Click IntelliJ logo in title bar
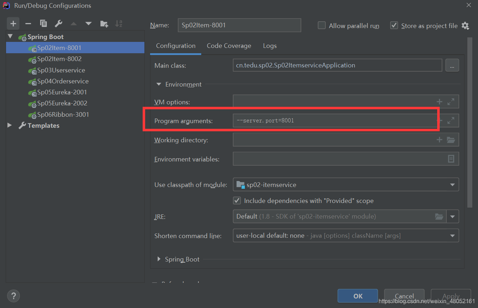Viewport: 478px width, 308px height. pos(6,5)
